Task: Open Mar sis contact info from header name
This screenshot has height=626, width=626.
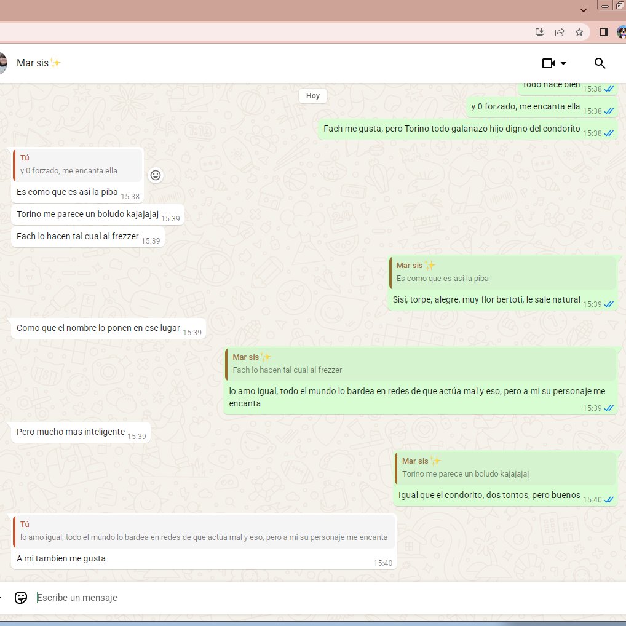Action: click(x=39, y=63)
